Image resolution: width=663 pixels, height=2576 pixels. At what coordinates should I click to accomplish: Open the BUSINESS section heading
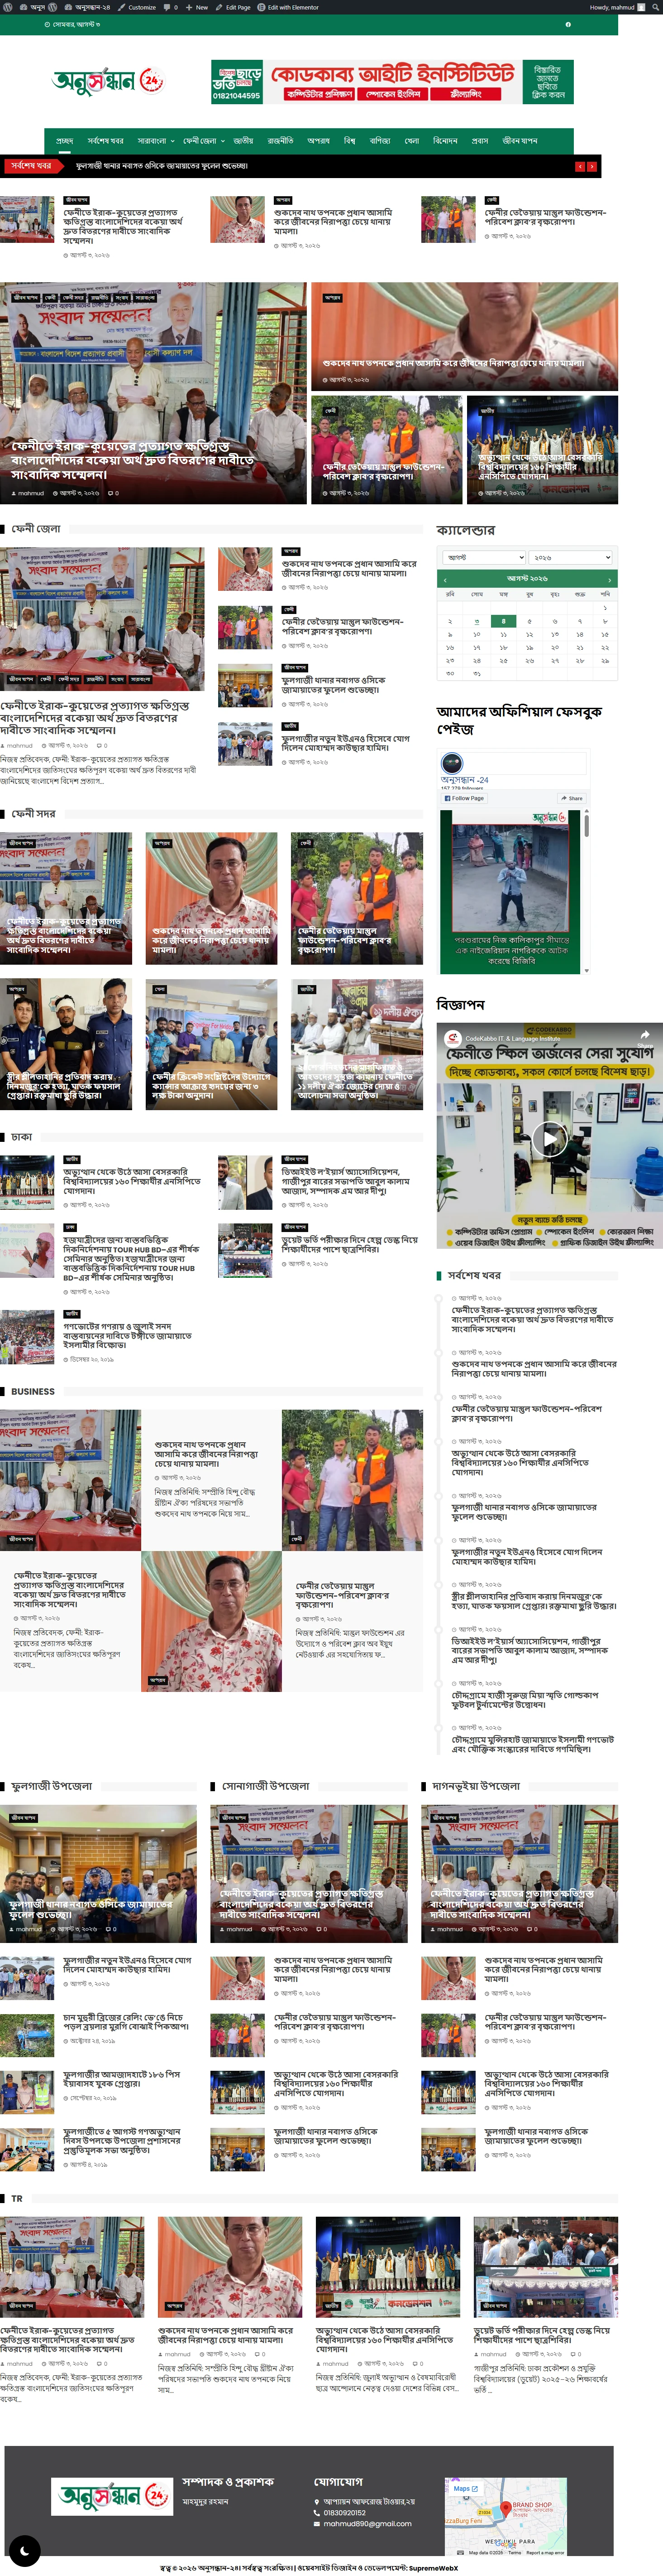pos(33,1391)
